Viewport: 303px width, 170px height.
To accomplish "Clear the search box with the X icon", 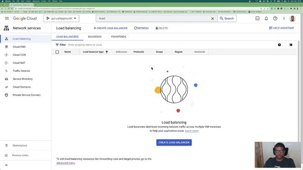I will pyautogui.click(x=213, y=18).
